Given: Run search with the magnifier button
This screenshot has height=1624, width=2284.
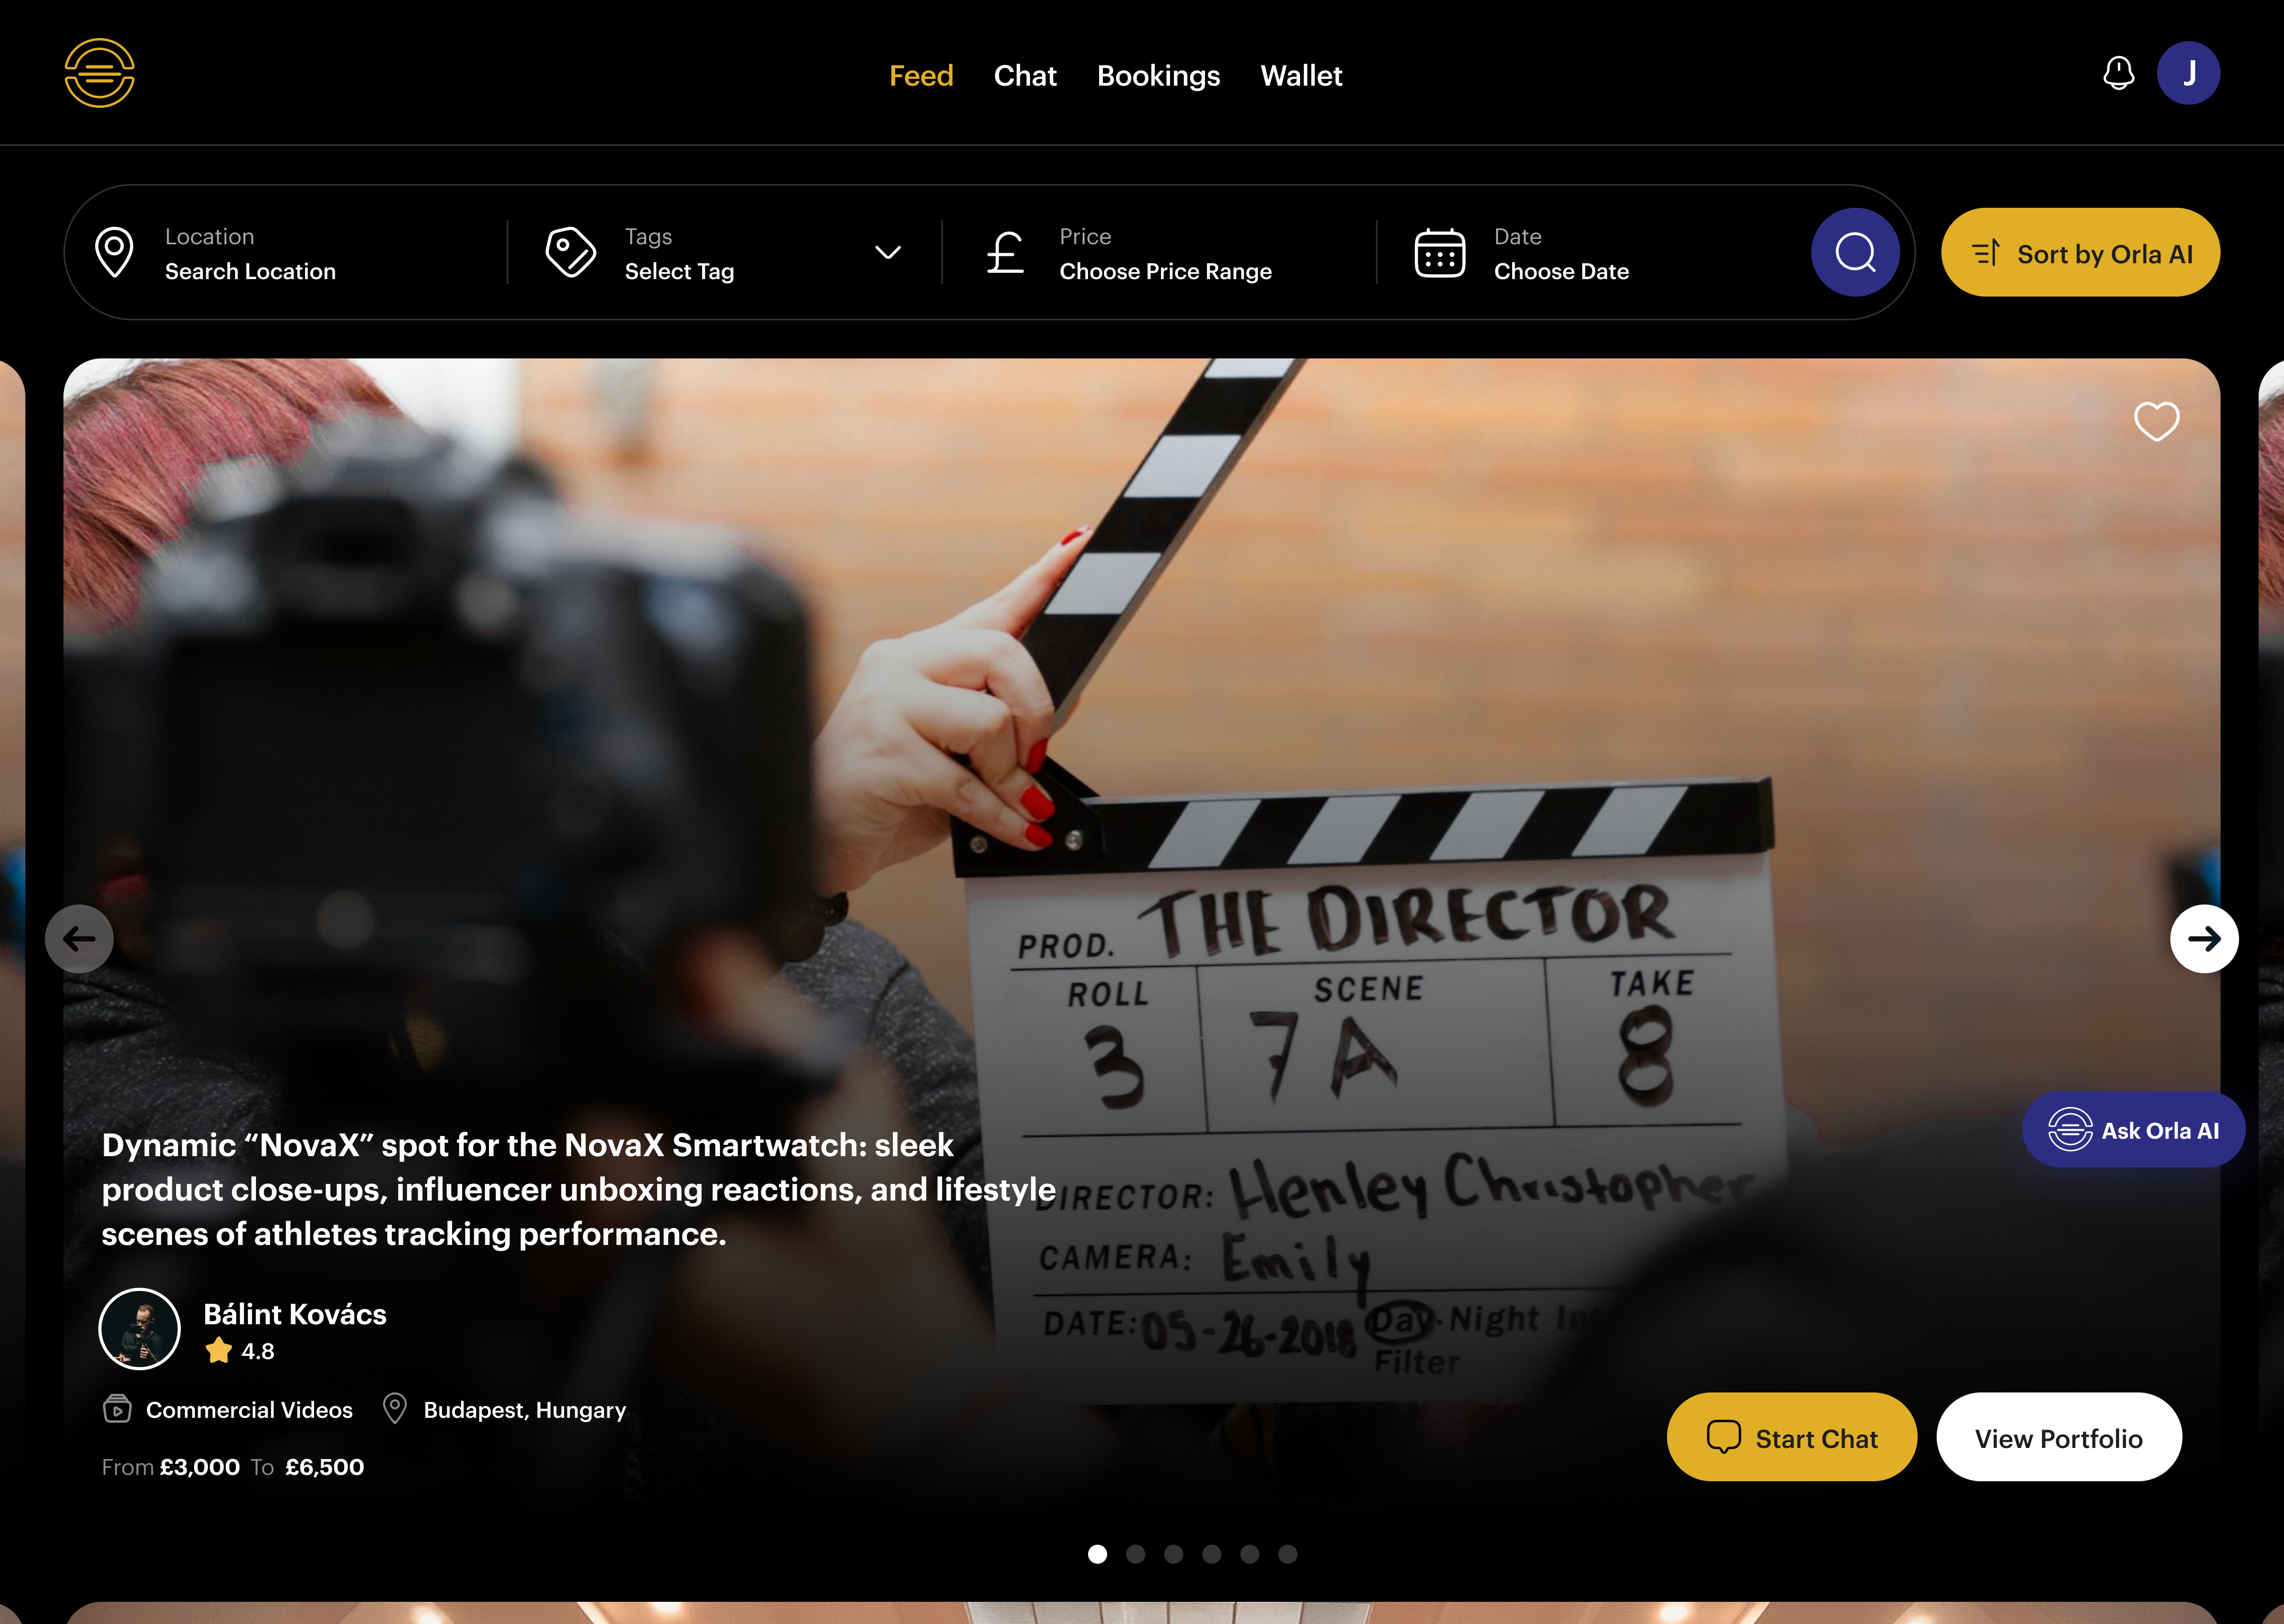Looking at the screenshot, I should 1855,252.
